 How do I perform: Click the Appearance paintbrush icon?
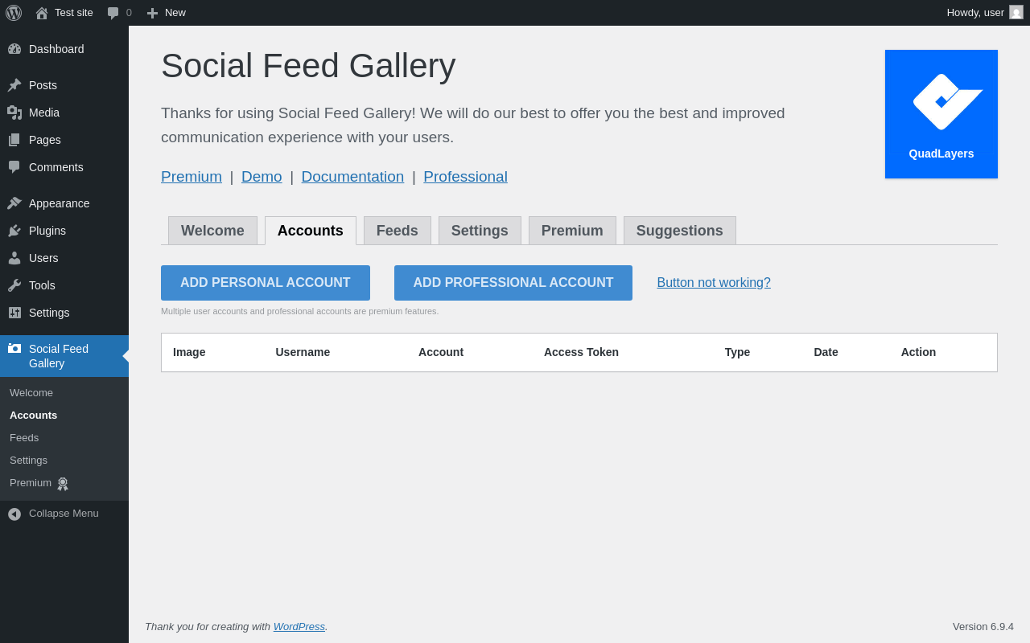click(x=14, y=203)
